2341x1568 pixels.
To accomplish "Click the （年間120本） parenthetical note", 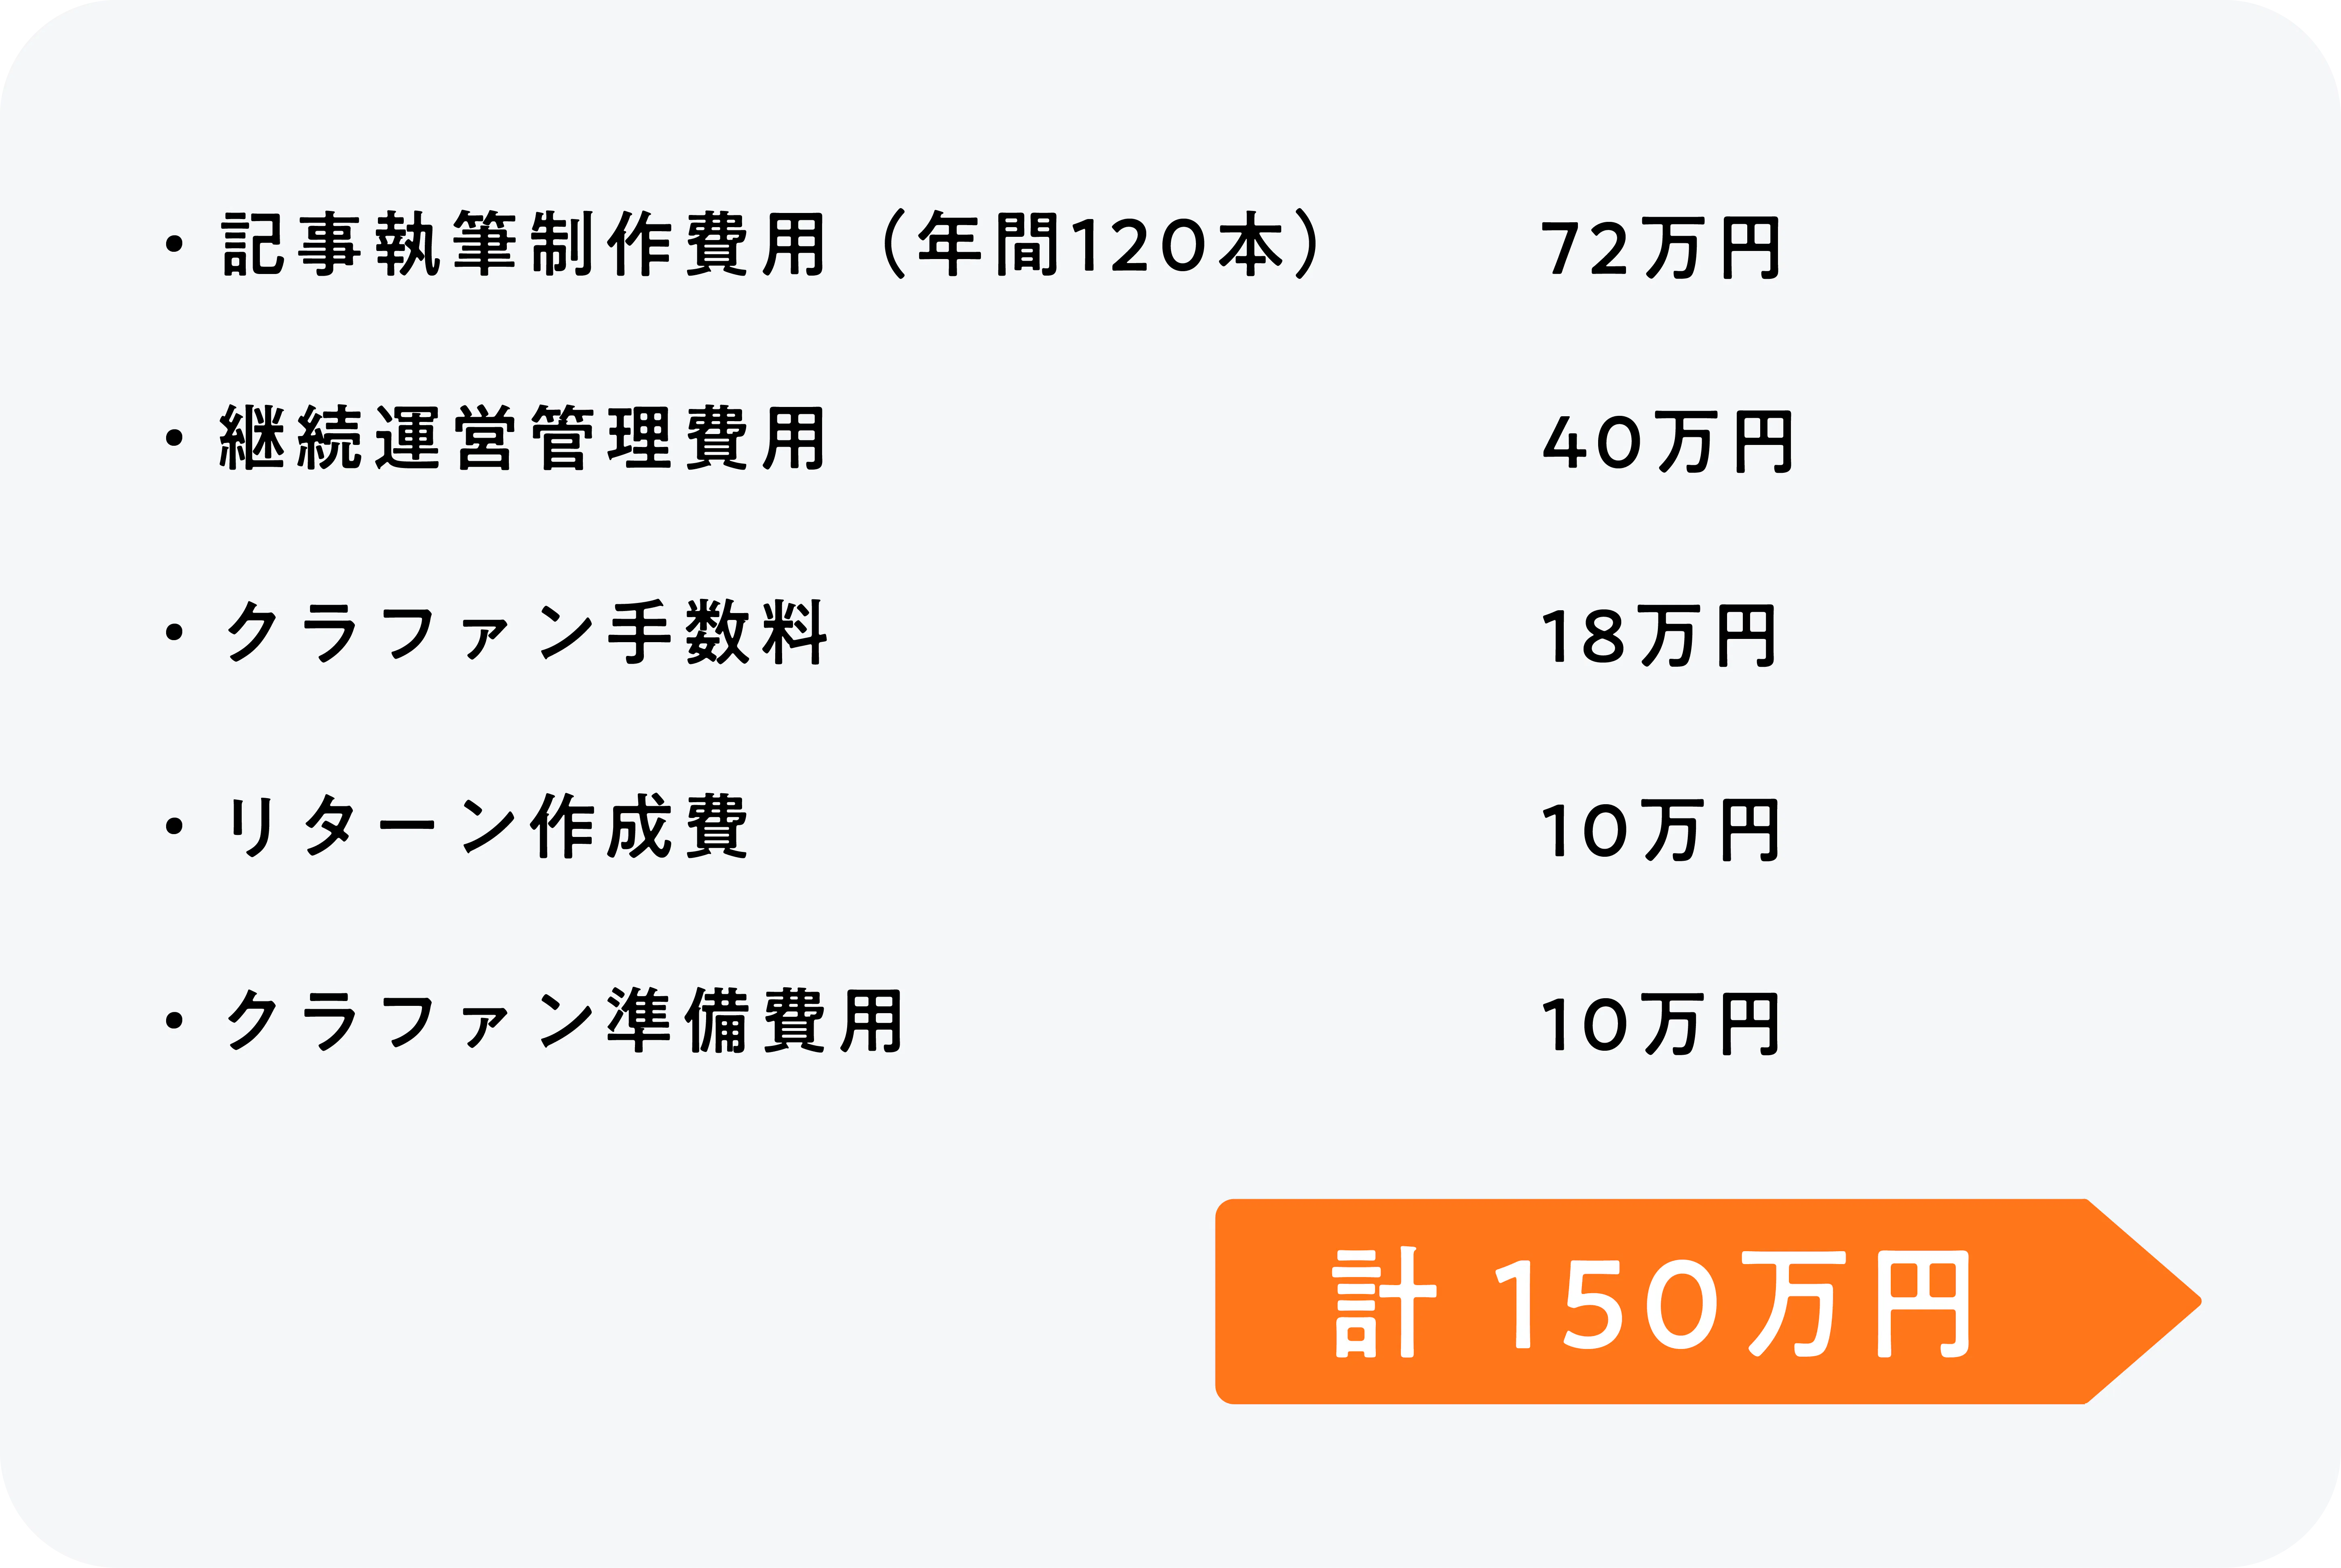I will [1102, 245].
